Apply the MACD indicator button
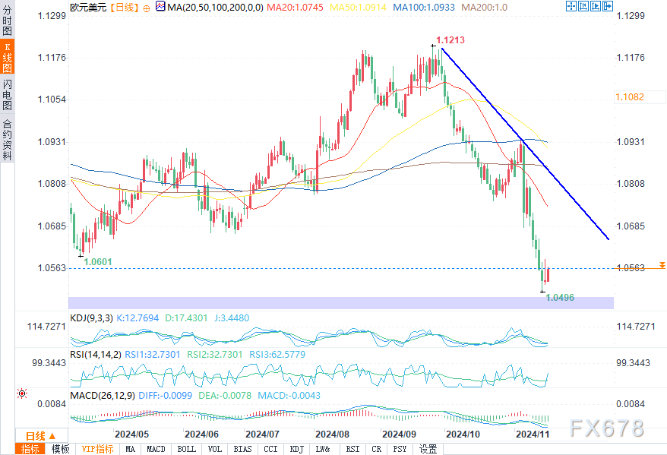Screen dimensions: 667x455 156,449
